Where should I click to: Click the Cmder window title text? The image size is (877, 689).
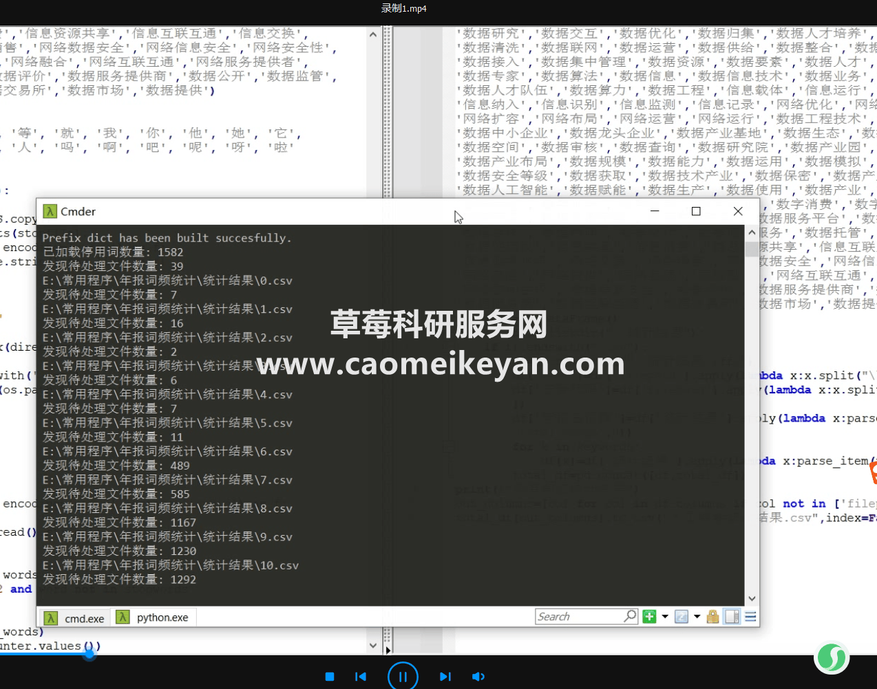[78, 211]
